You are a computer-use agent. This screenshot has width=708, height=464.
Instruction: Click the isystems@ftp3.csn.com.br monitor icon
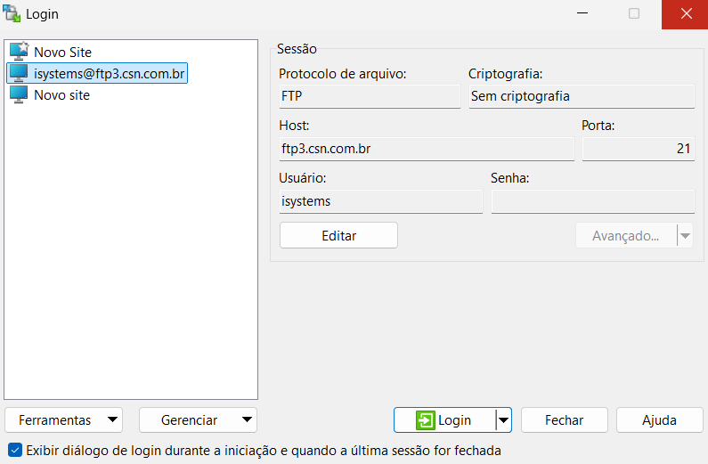pos(19,73)
